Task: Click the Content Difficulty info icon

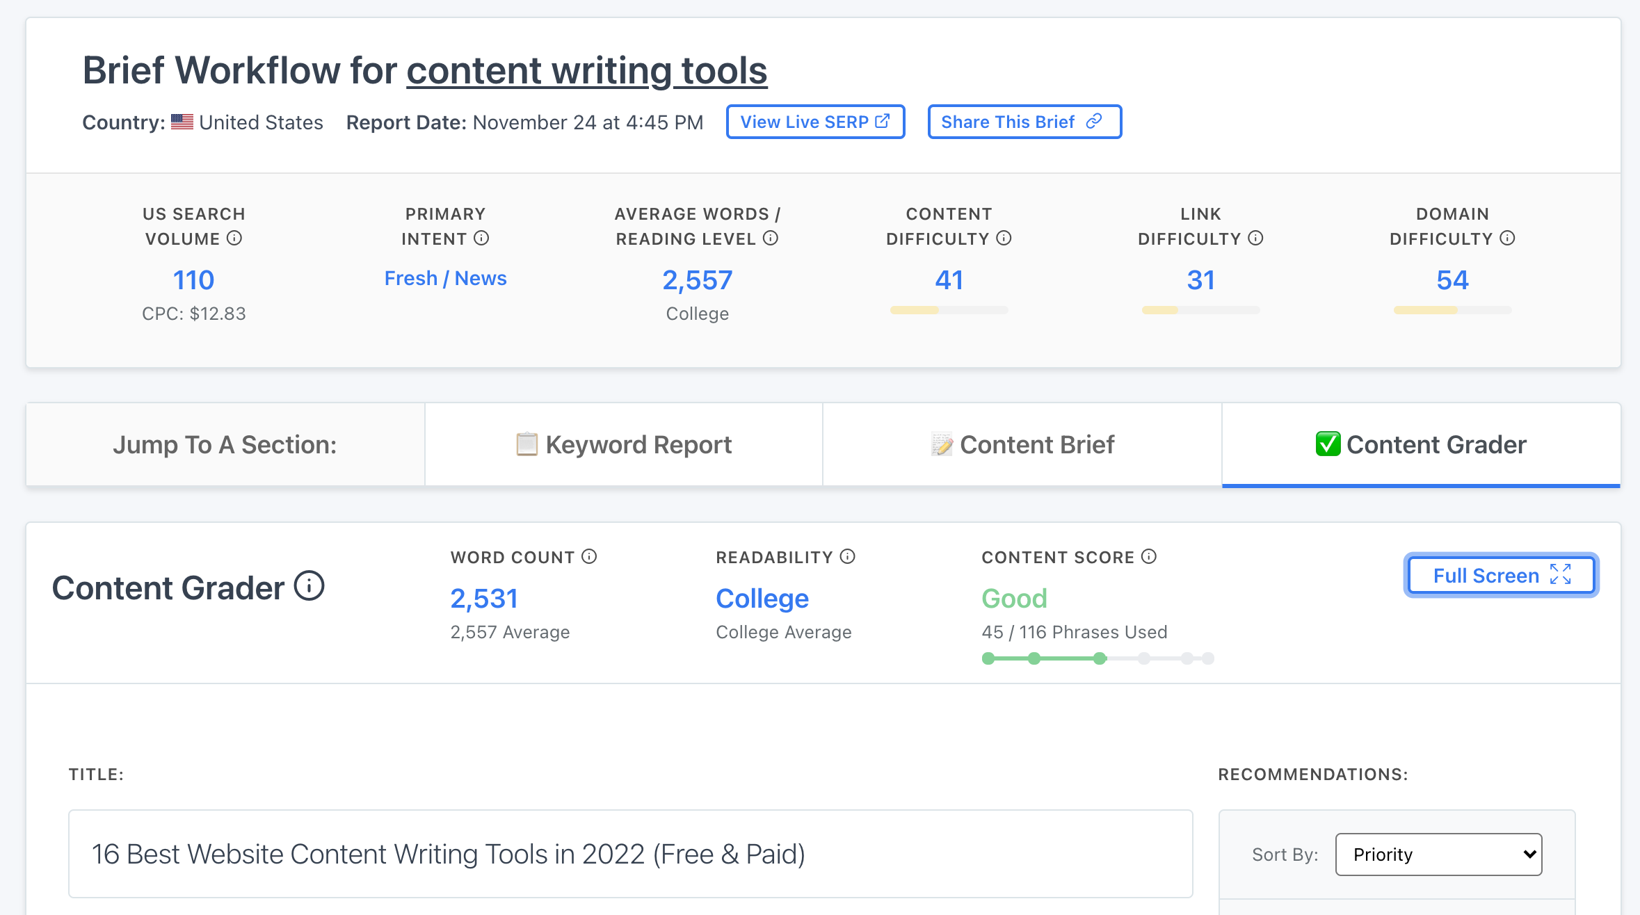Action: tap(1004, 238)
